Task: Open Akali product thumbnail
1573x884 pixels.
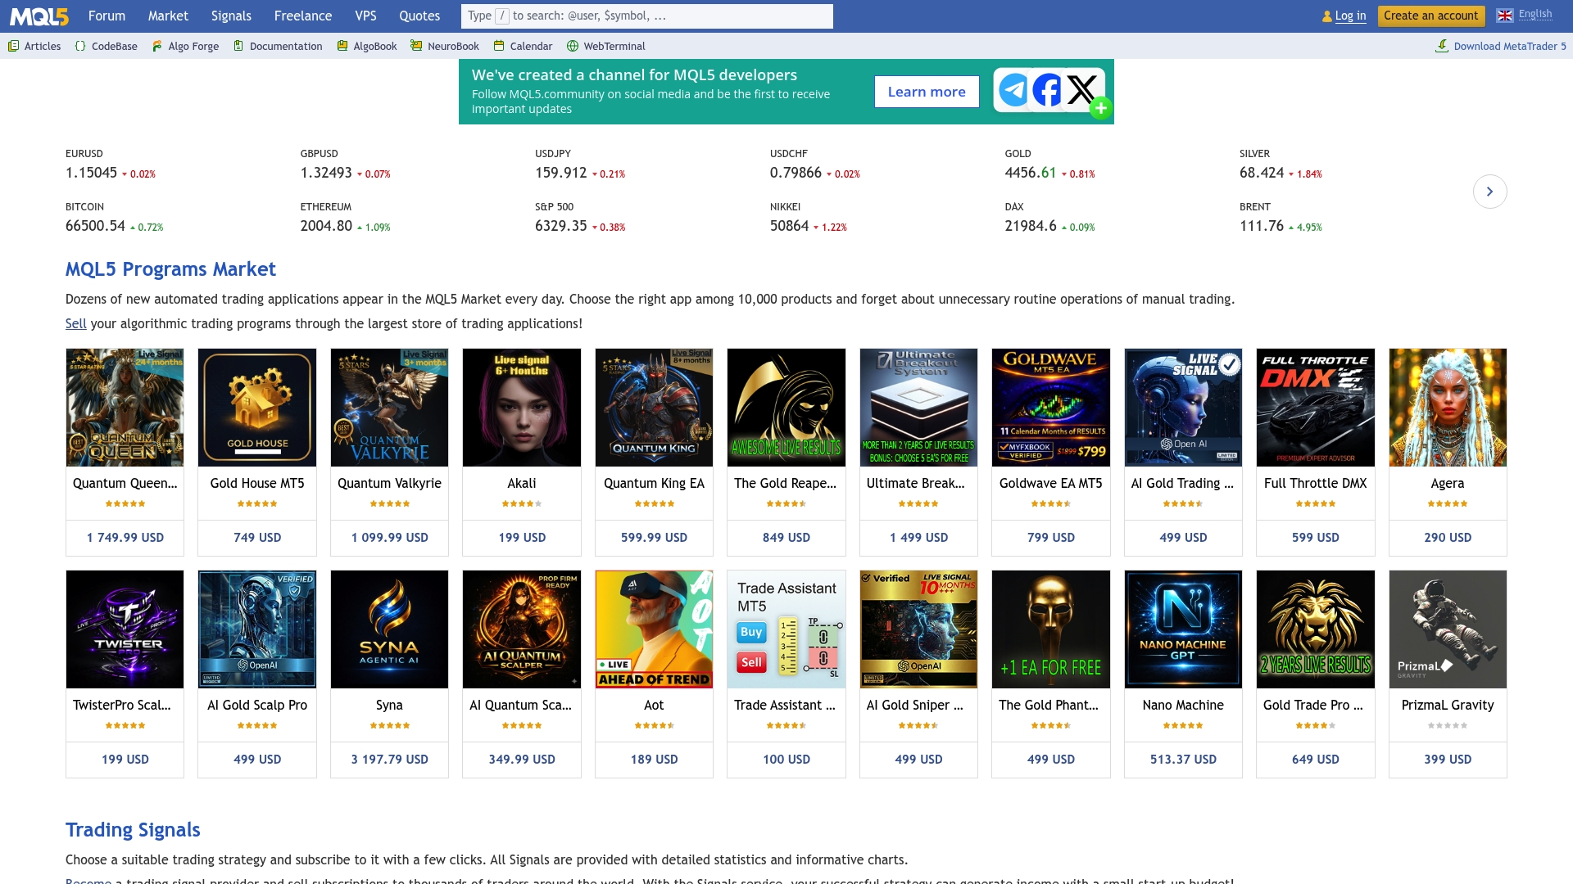Action: click(522, 408)
